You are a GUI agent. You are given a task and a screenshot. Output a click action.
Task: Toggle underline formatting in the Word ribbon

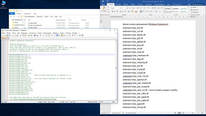point(117,12)
